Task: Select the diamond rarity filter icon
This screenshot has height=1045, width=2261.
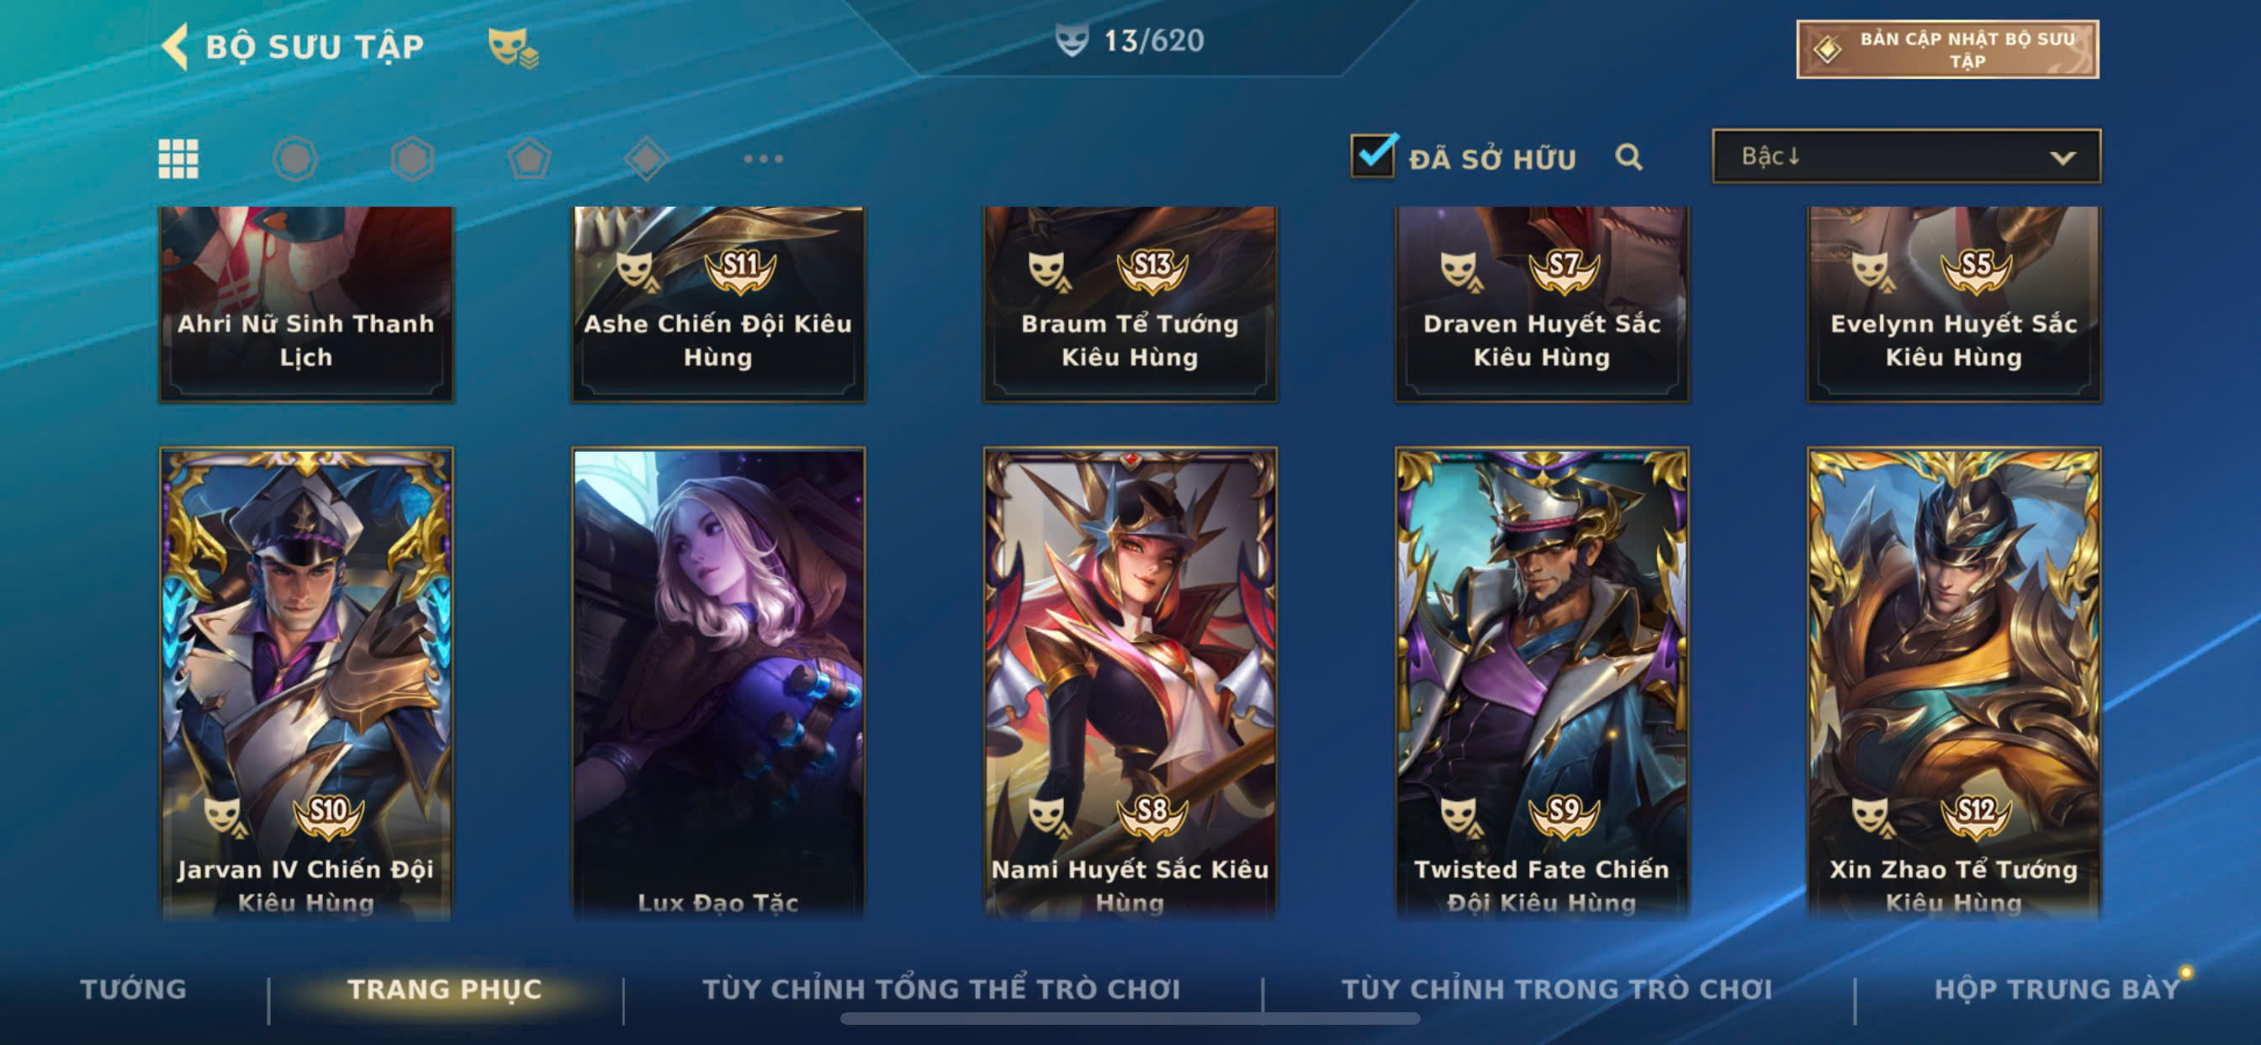Action: pyautogui.click(x=646, y=159)
